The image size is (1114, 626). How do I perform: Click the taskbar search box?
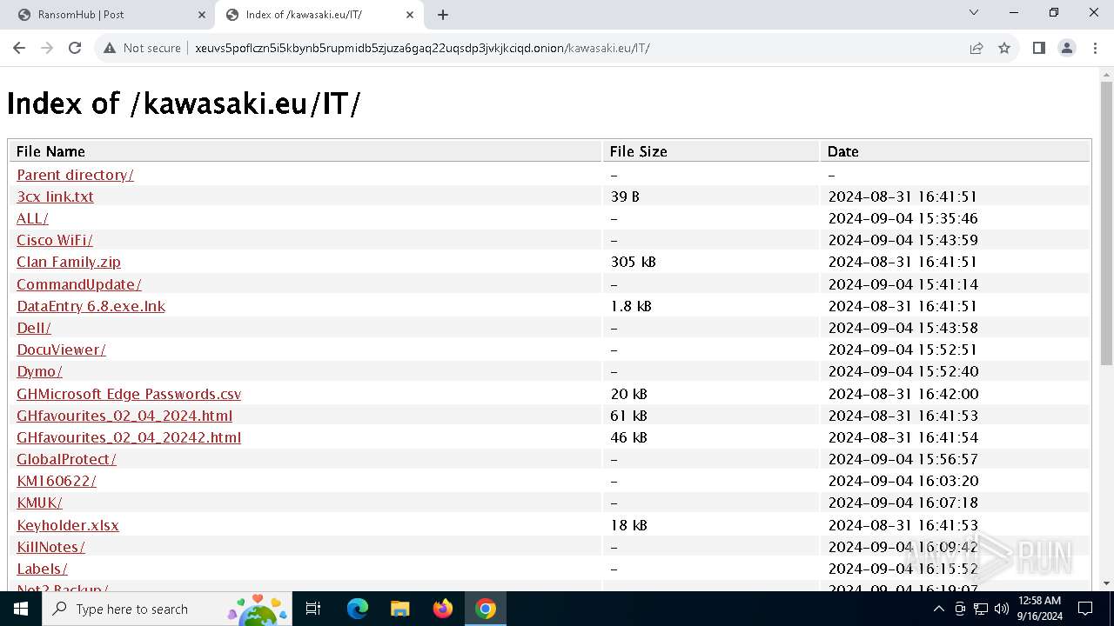(168, 609)
